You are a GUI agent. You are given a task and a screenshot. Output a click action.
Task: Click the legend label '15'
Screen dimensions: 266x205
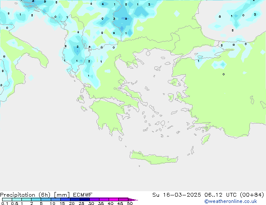point(62,203)
